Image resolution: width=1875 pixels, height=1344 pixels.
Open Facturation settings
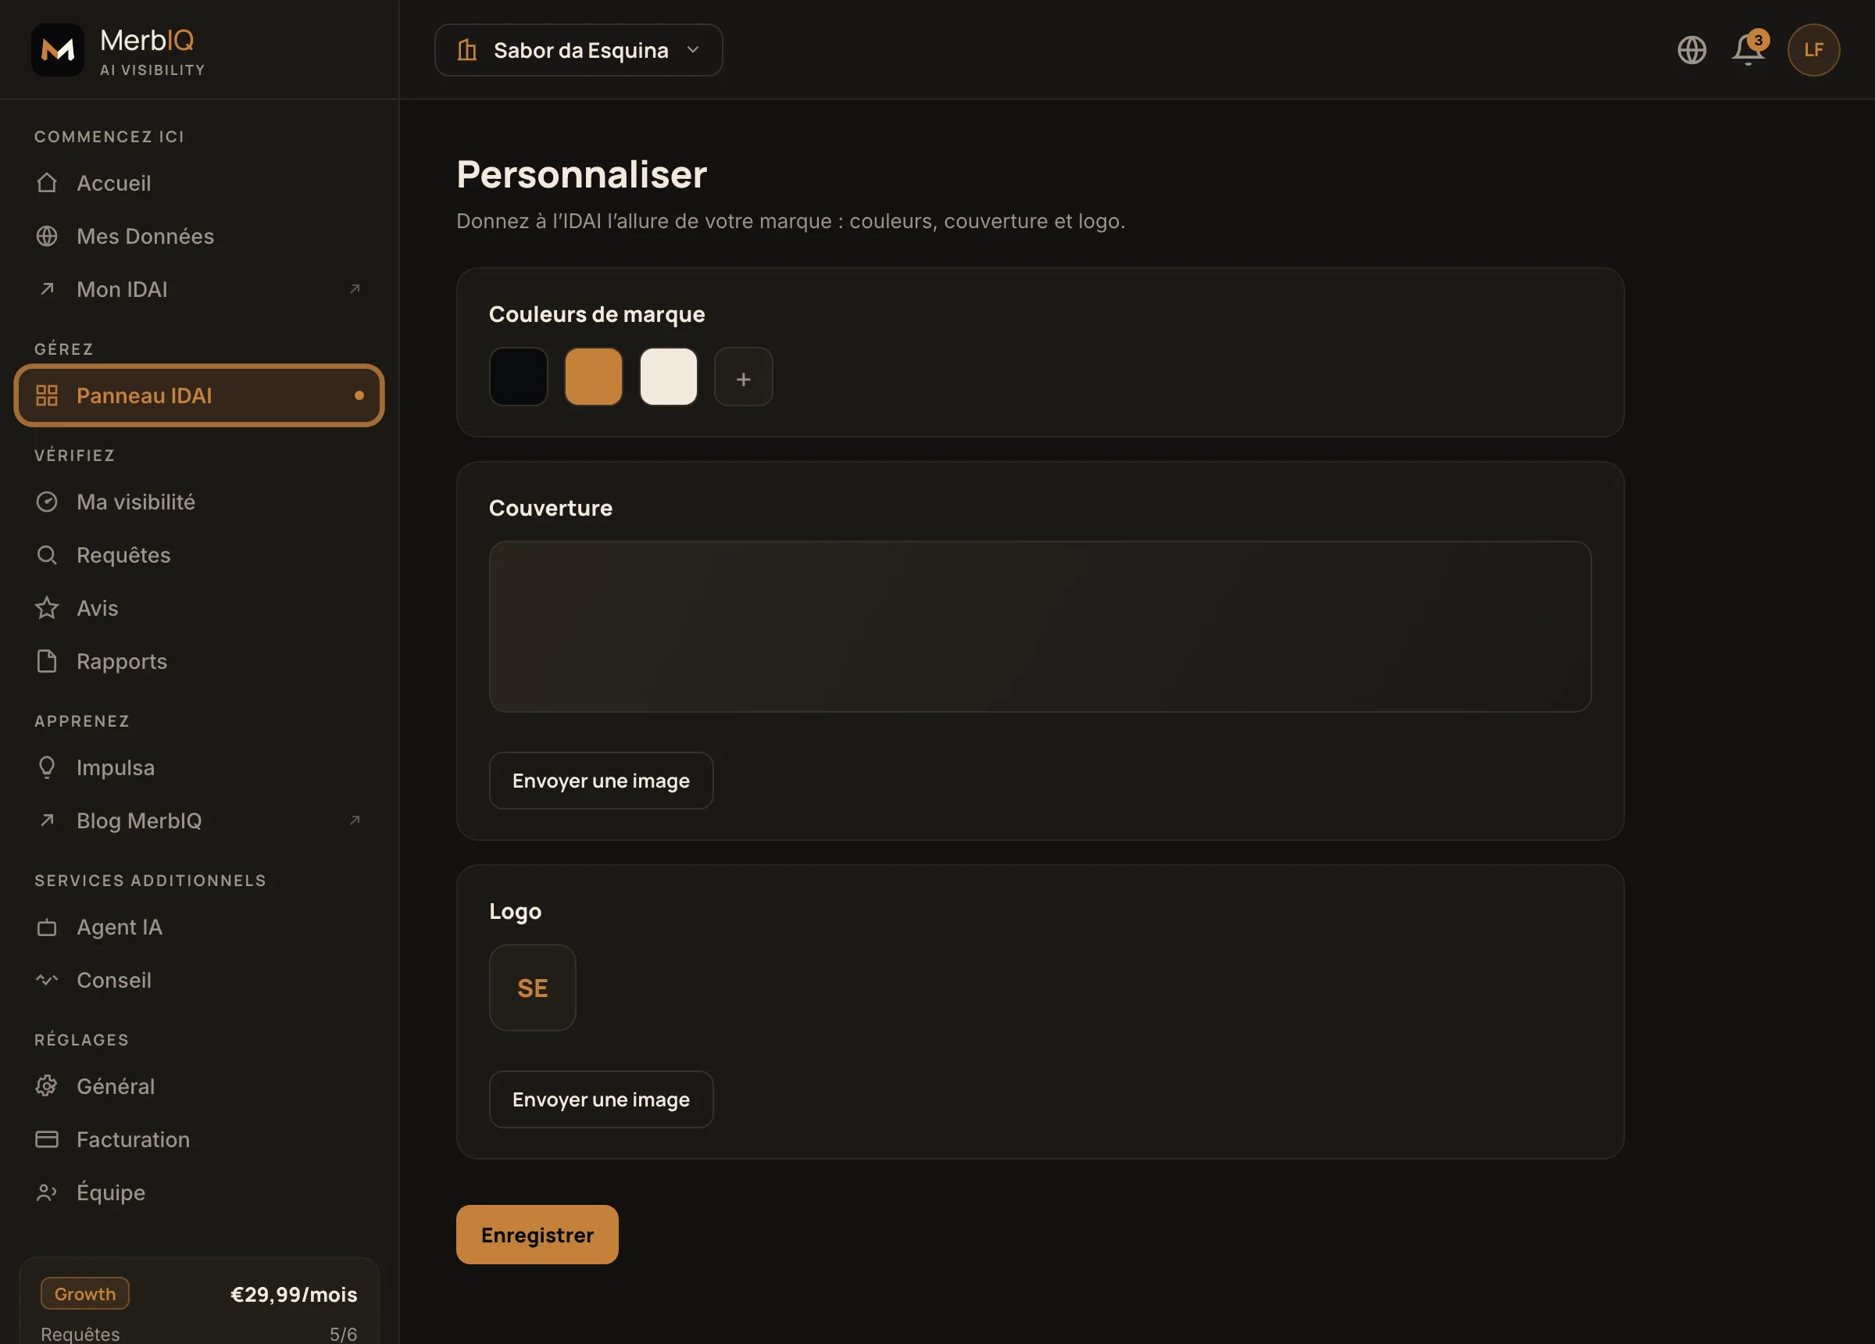[x=199, y=1139]
